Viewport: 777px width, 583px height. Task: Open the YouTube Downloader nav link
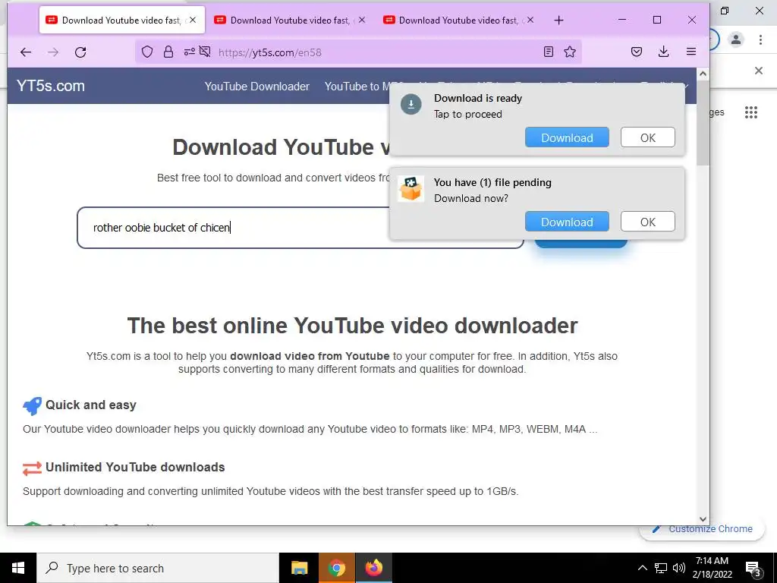click(256, 87)
